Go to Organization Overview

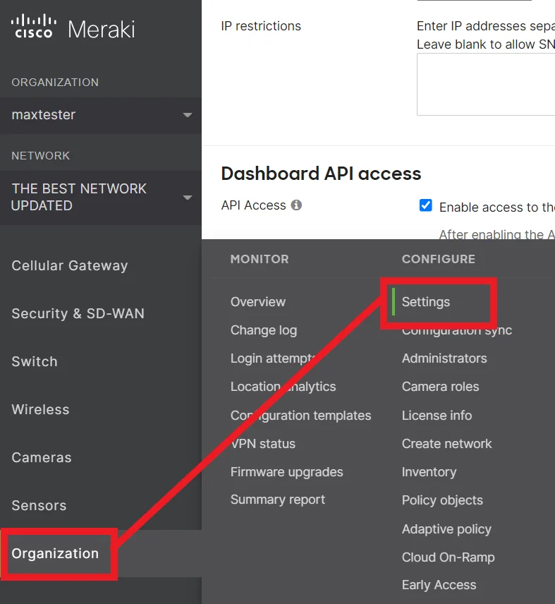258,301
